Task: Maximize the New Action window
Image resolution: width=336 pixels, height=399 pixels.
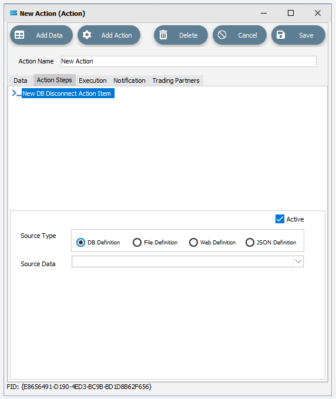Action: 291,13
